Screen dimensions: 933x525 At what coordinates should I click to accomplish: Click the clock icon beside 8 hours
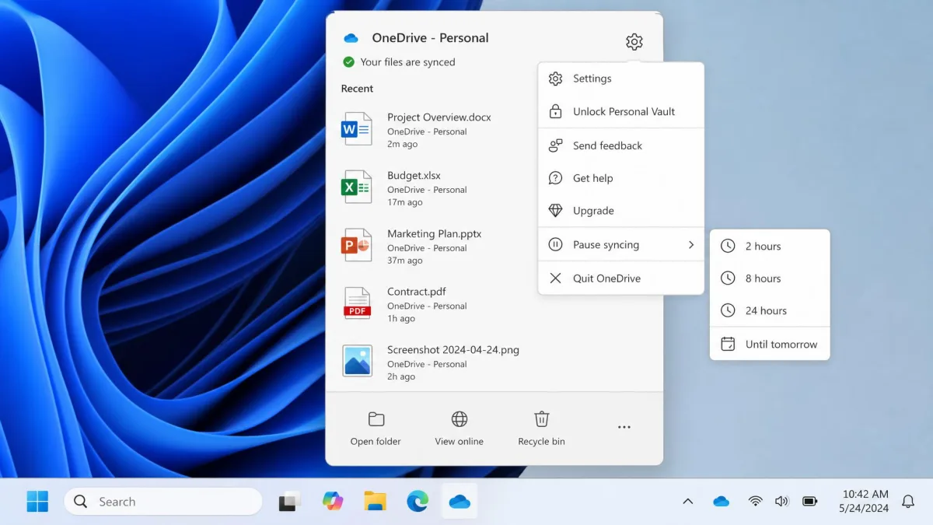point(728,278)
